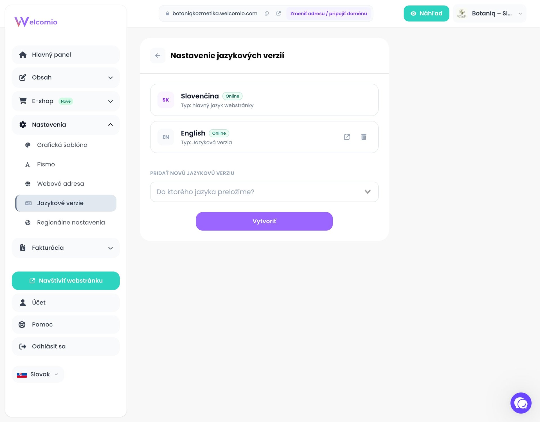Click Zmeniť adresu / pripojiť doménu link

328,13
